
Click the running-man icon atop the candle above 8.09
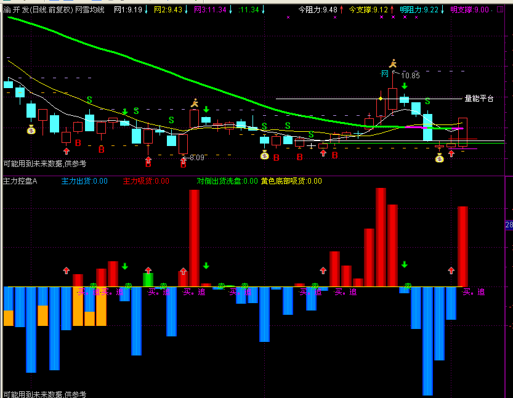point(195,103)
